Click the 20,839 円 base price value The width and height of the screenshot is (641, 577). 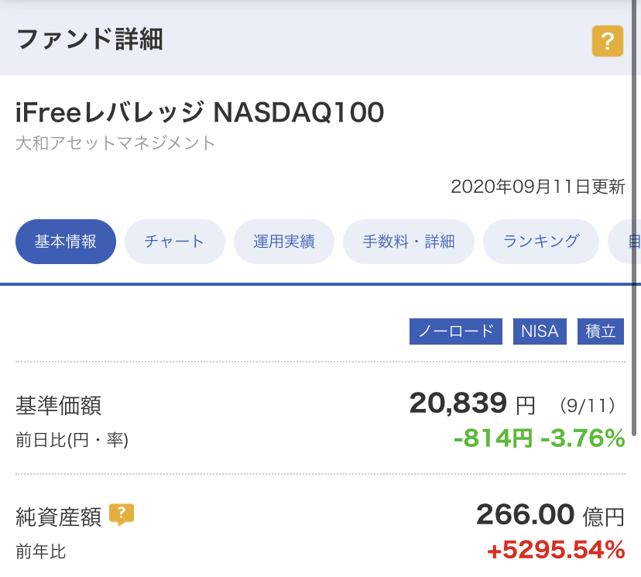[x=472, y=404]
